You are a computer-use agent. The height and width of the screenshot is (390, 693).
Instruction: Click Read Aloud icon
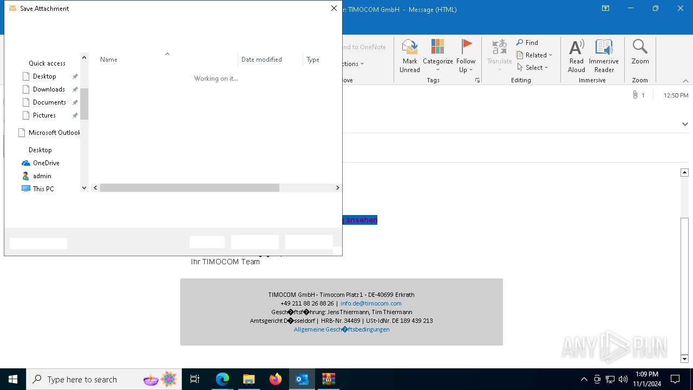click(577, 47)
